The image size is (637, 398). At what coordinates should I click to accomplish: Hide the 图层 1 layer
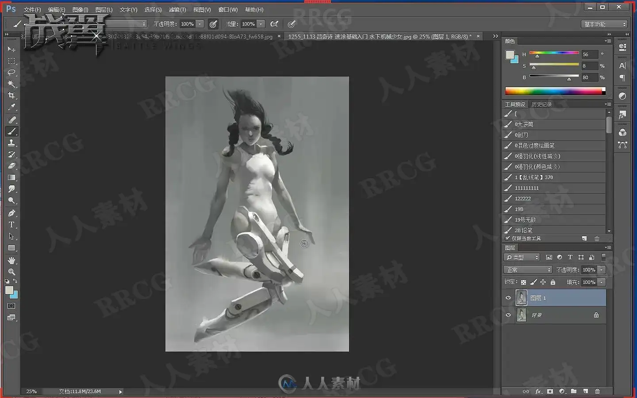pyautogui.click(x=508, y=298)
